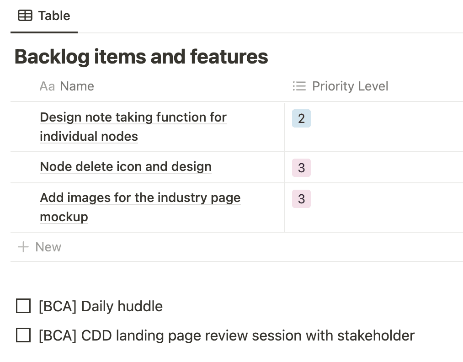The width and height of the screenshot is (463, 362).
Task: Click the Table view grid icon
Action: [25, 16]
